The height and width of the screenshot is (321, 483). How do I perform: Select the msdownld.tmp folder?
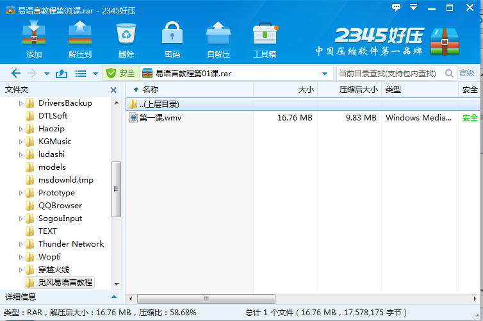pyautogui.click(x=65, y=180)
